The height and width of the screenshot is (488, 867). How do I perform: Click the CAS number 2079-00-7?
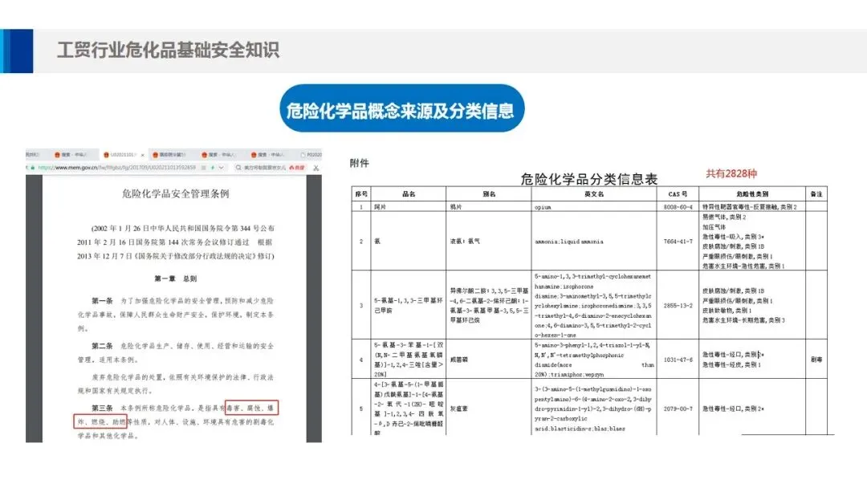[x=678, y=409]
